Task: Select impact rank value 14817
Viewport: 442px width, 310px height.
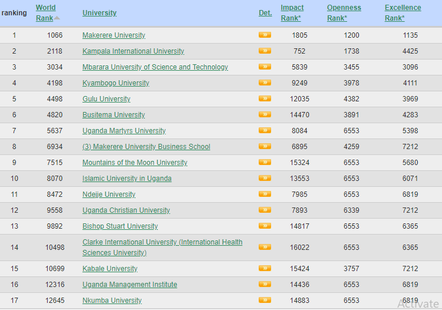Action: click(x=299, y=226)
